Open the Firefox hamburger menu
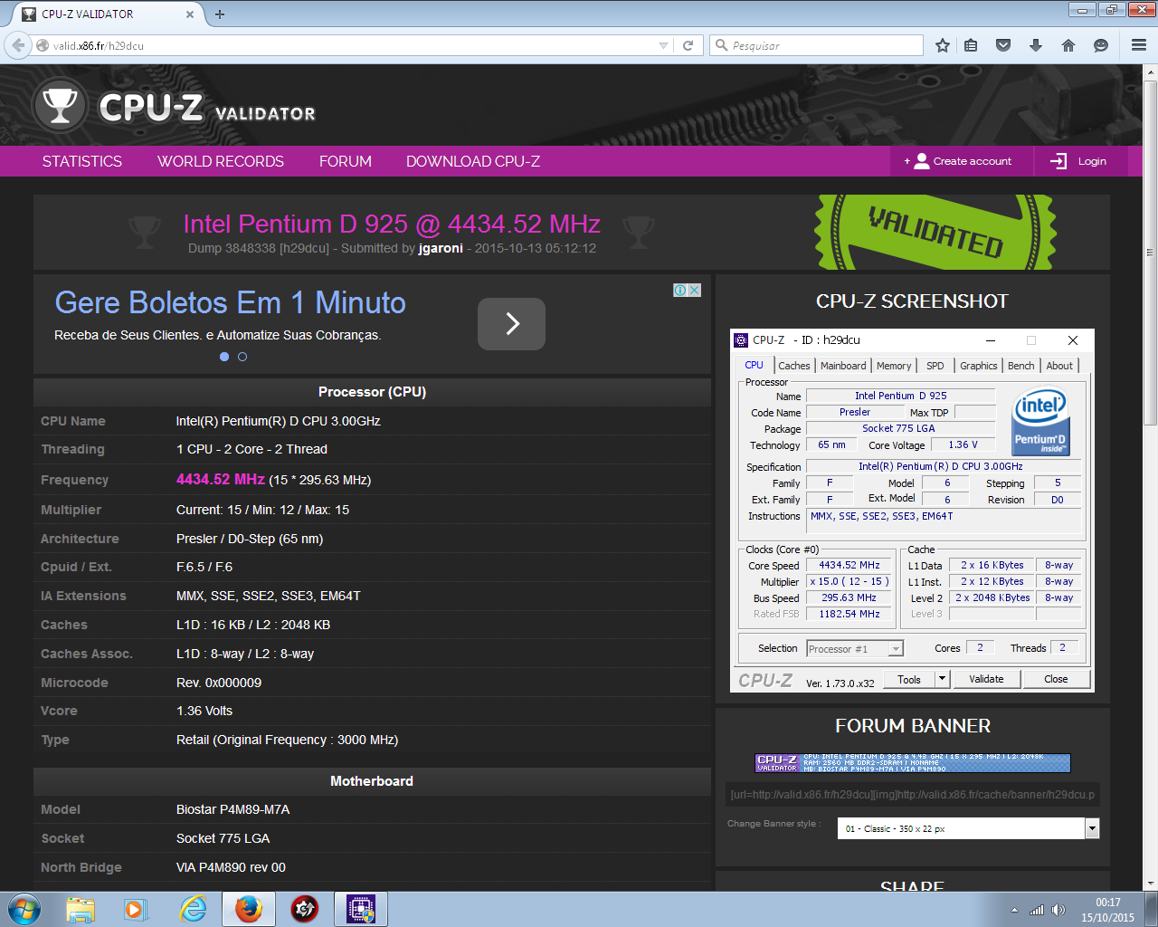The height and width of the screenshot is (927, 1158). [x=1139, y=45]
